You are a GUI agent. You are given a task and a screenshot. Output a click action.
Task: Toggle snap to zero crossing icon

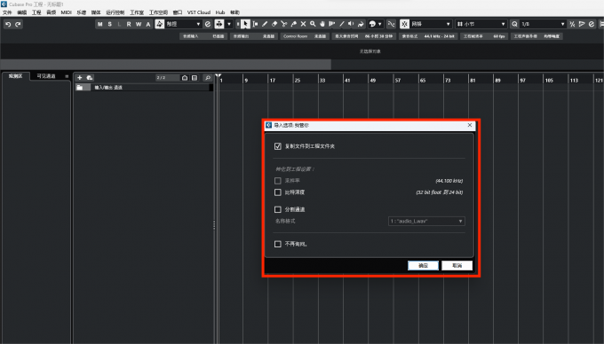click(392, 24)
